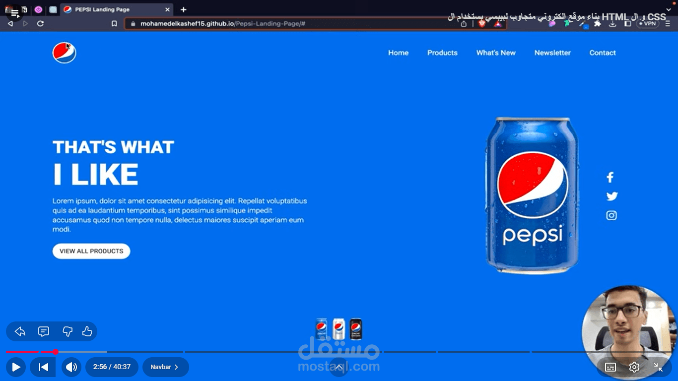Click the downloads icon in the toolbar
The image size is (678, 381).
click(x=611, y=23)
